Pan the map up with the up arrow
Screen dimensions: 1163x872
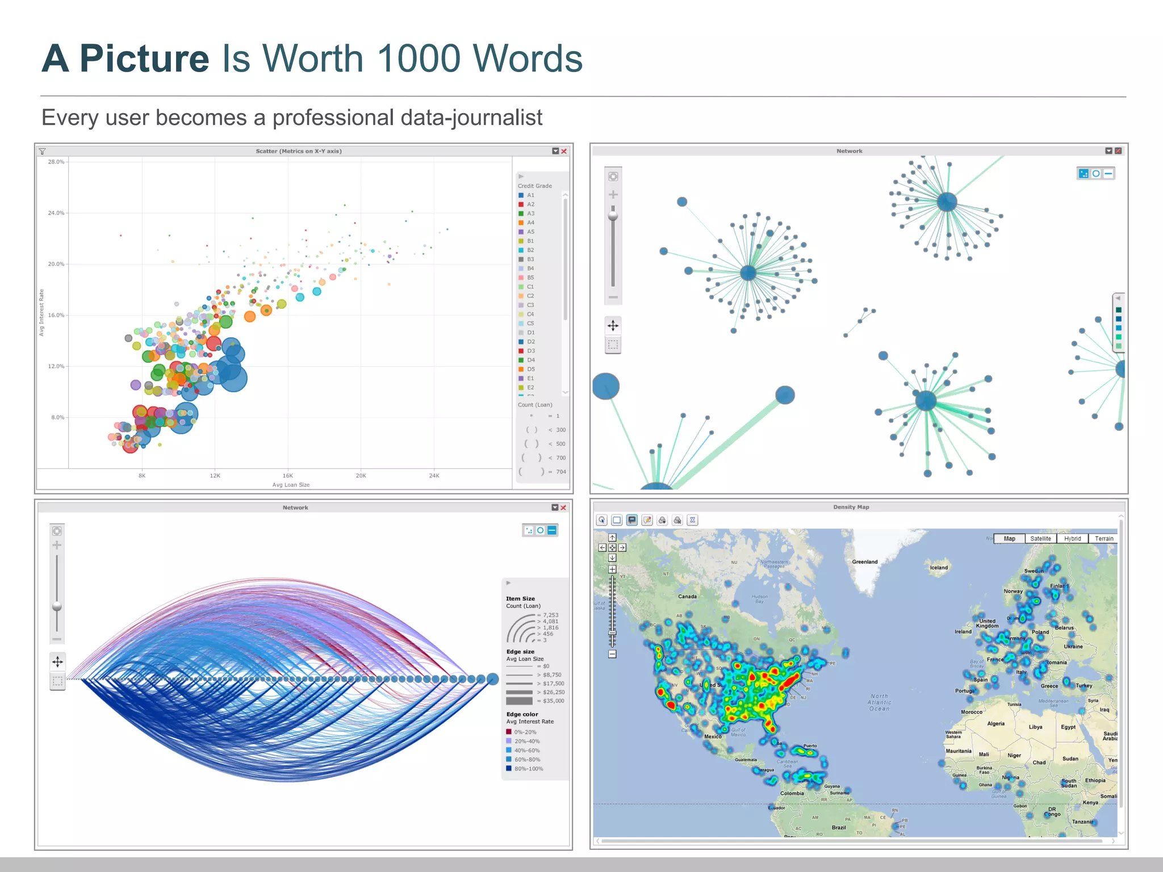(x=612, y=538)
